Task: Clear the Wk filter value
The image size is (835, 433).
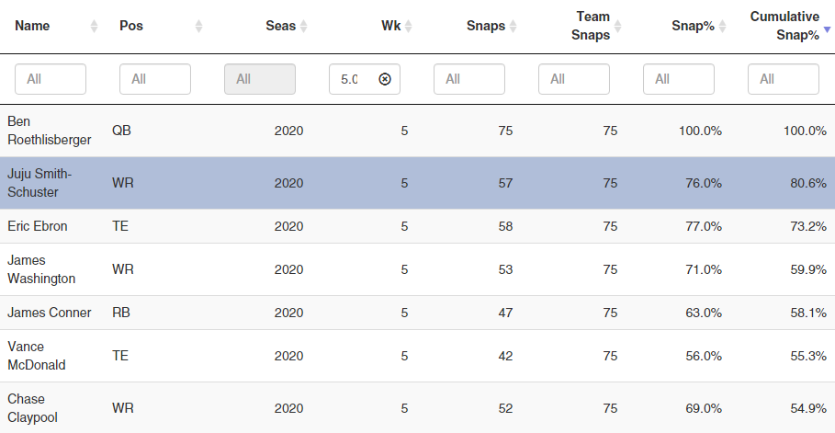Action: [385, 79]
